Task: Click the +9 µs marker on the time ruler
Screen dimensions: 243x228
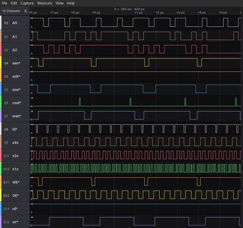Action: [x=96, y=13]
